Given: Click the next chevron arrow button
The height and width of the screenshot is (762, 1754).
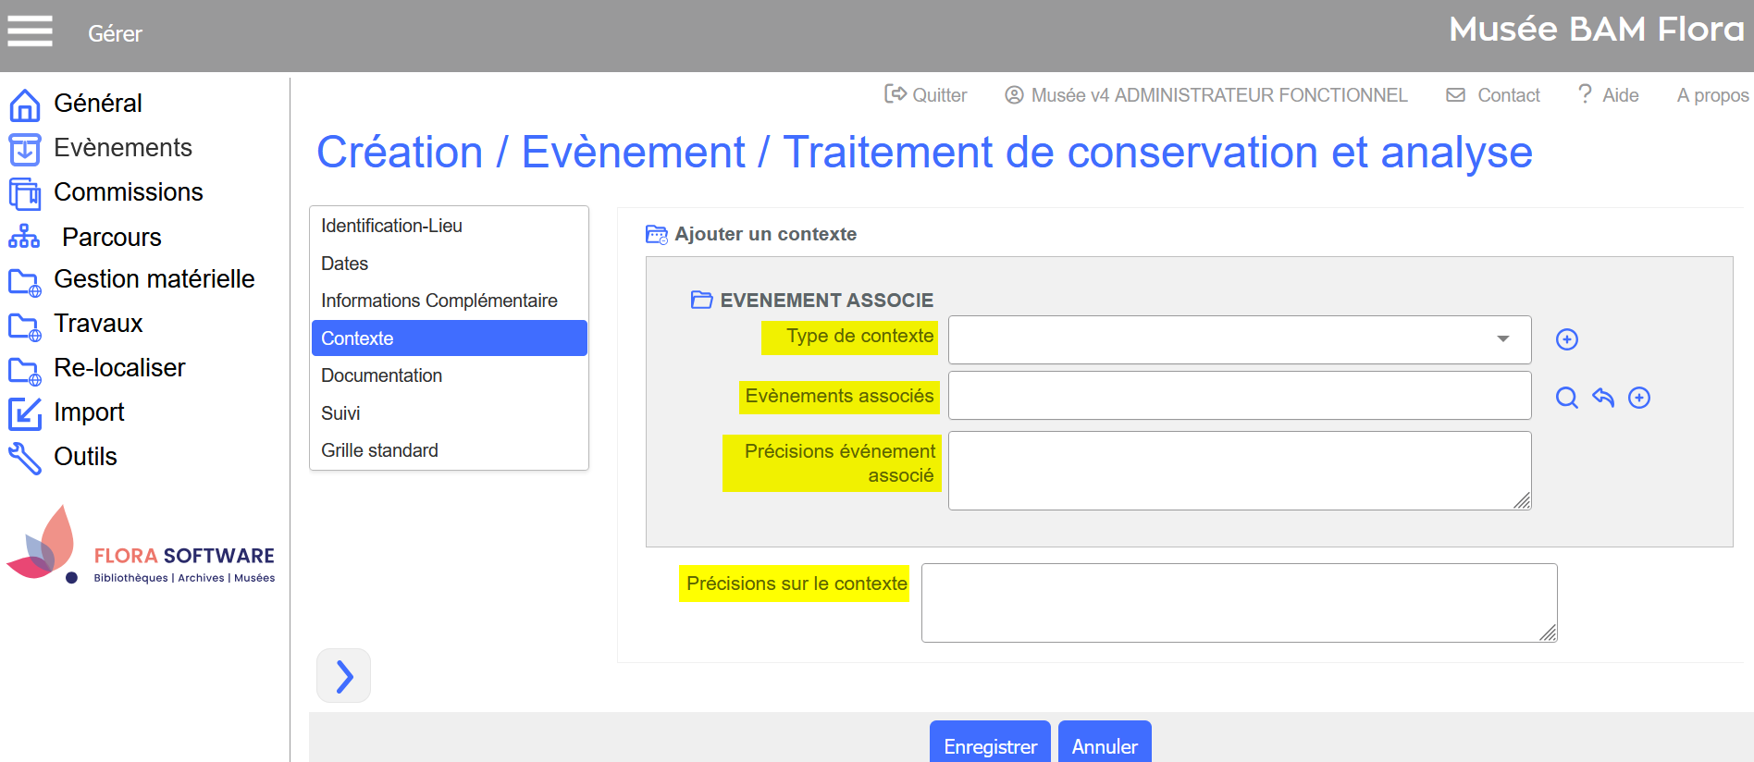Looking at the screenshot, I should [x=343, y=676].
